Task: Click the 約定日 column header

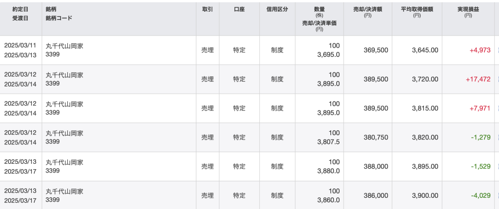Action: (x=20, y=9)
